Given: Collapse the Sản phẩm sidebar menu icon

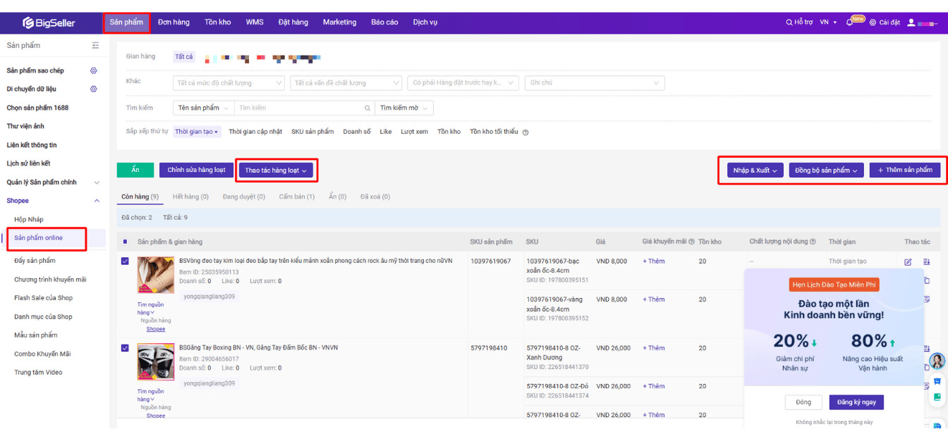Looking at the screenshot, I should coord(95,46).
